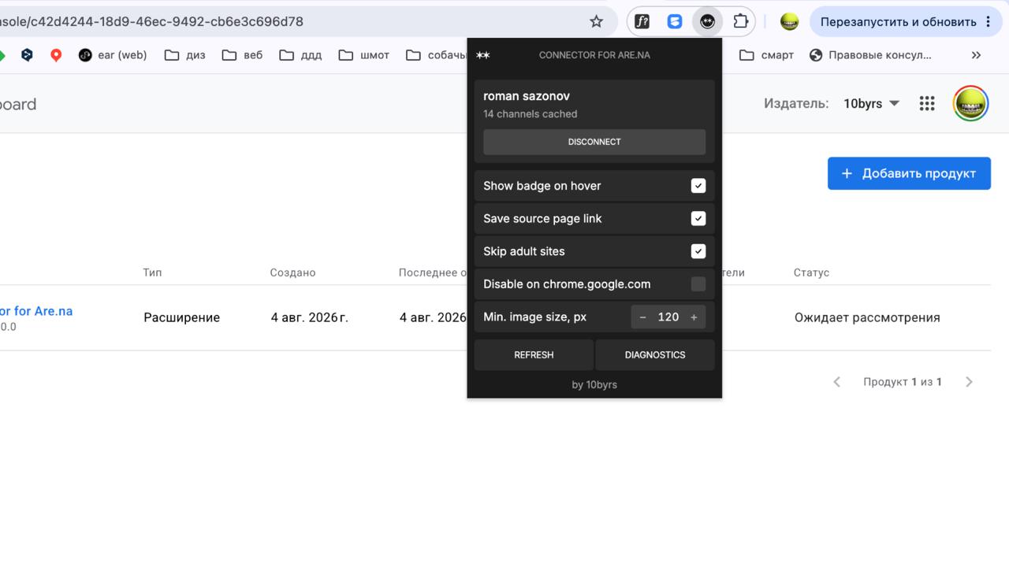The width and height of the screenshot is (1009, 567).
Task: Click the Refresh button in popup
Action: tap(534, 355)
